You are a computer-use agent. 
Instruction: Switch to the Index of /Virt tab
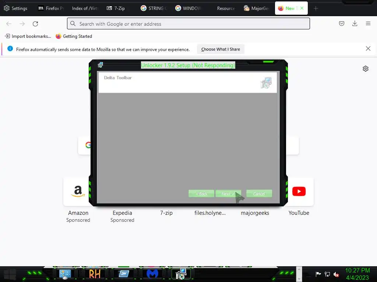tap(85, 8)
